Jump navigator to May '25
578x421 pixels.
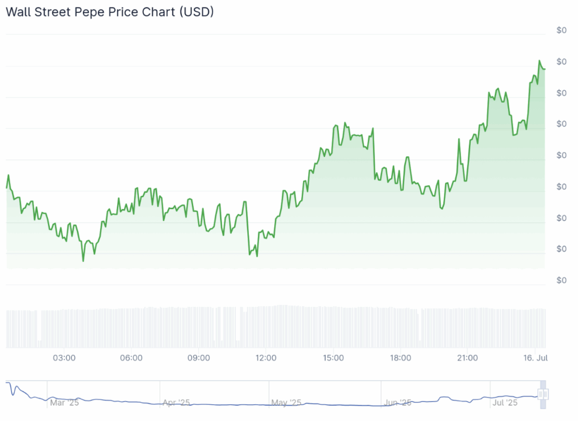286,402
